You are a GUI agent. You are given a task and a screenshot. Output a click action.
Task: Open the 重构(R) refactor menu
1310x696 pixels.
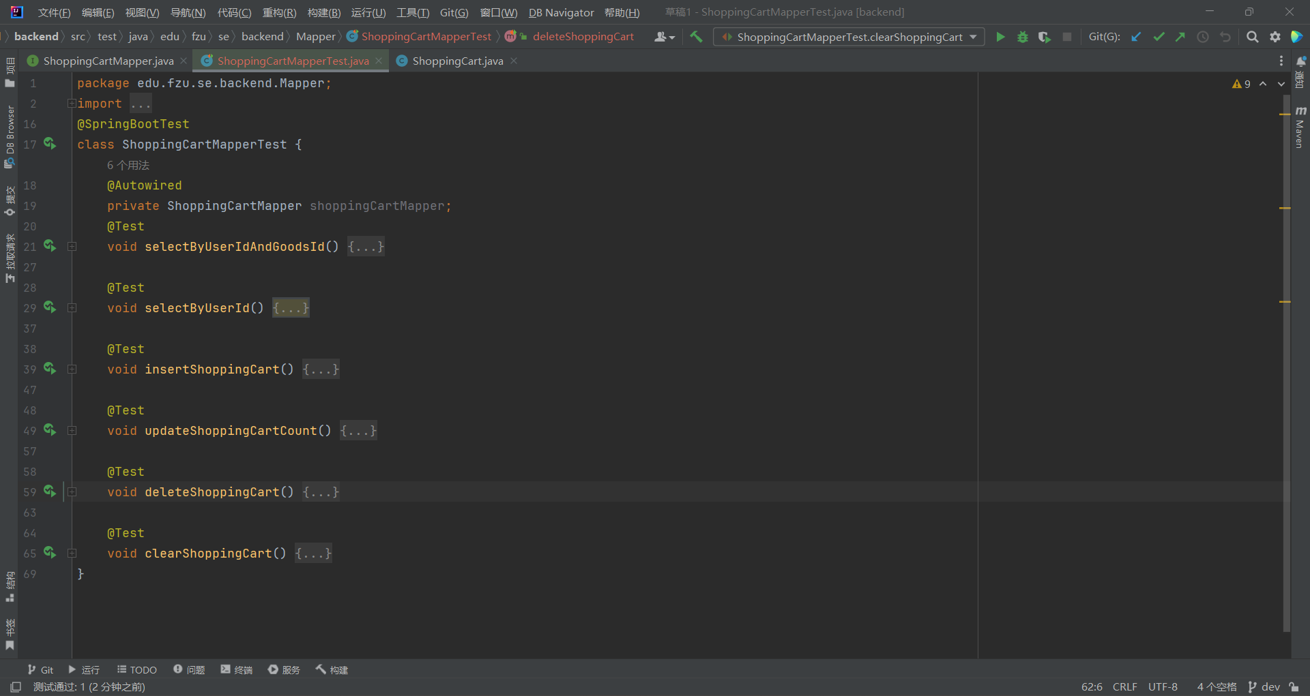[x=279, y=12]
